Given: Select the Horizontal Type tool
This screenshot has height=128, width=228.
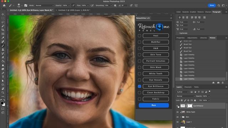Looking at the screenshot, I should [x=3, y=77].
